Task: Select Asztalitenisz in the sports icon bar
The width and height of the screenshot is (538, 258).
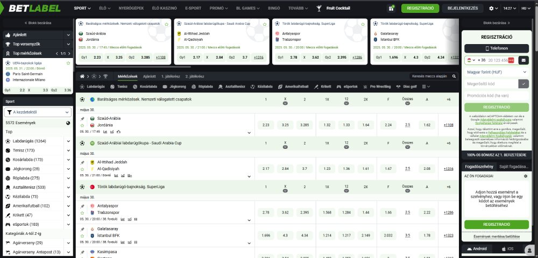Action: tap(231, 87)
